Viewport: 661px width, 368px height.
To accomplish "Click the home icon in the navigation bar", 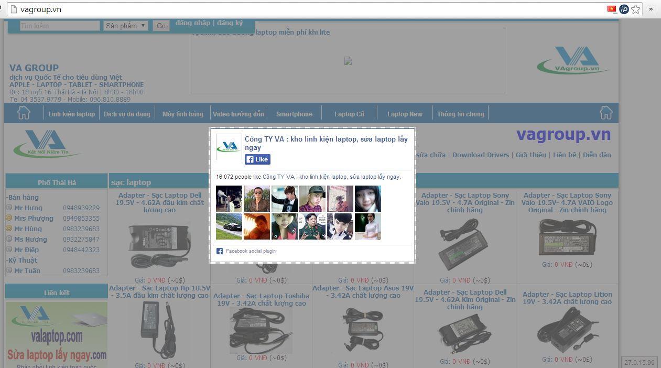I will point(24,113).
